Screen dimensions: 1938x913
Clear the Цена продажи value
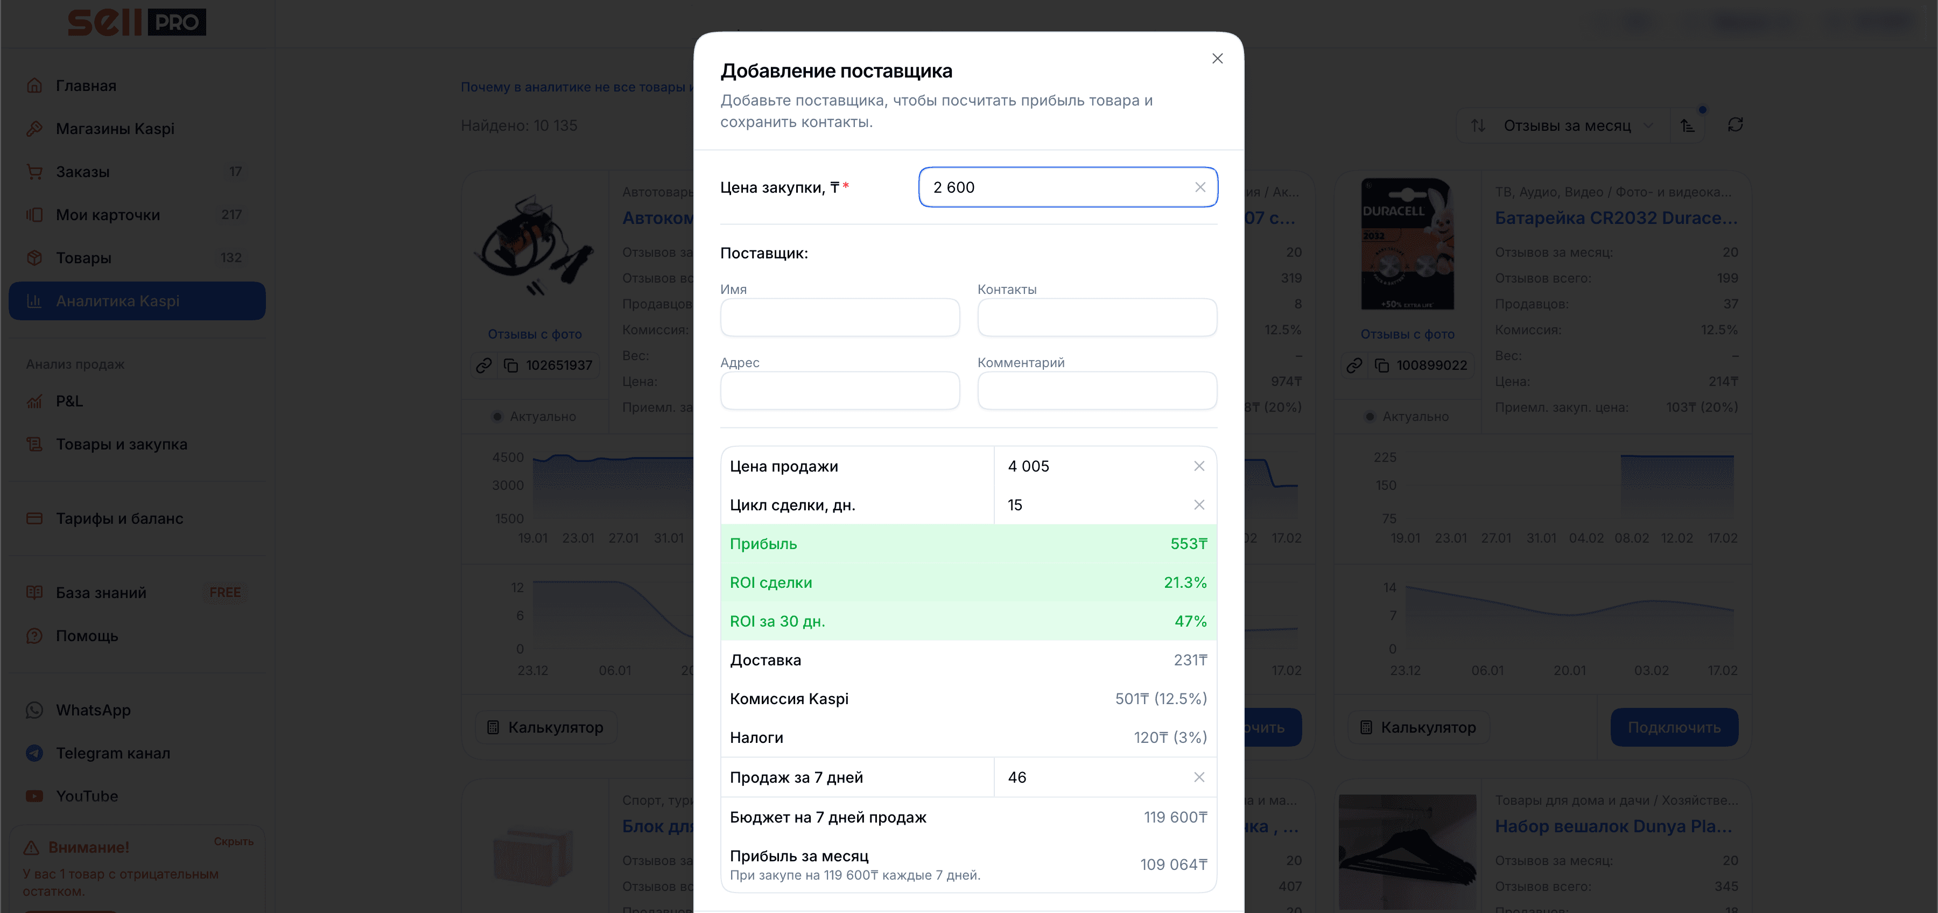1199,466
